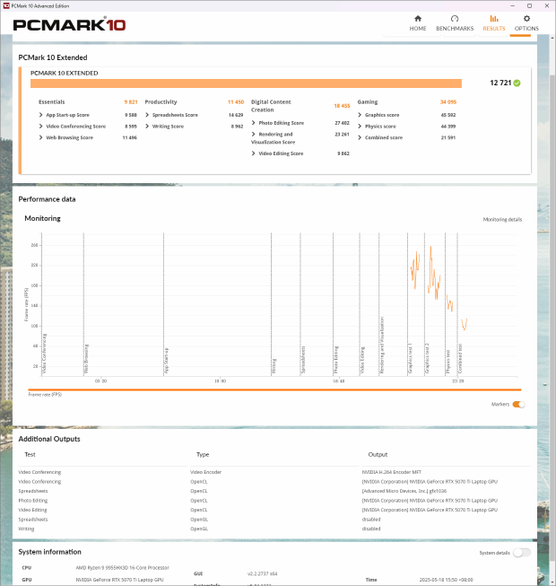Click the Combined test chart marker
This screenshot has width=556, height=586.
coord(460,358)
